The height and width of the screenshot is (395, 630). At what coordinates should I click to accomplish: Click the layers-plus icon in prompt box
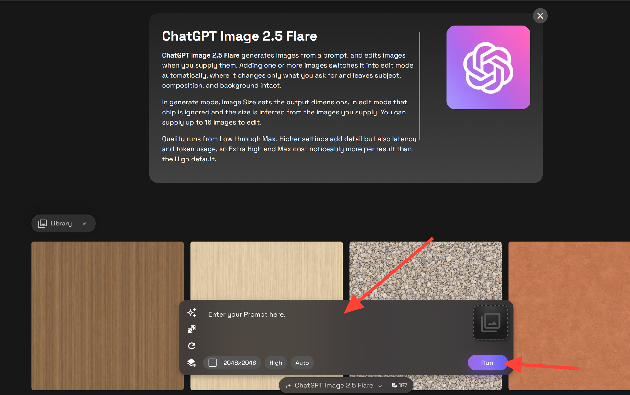point(192,363)
